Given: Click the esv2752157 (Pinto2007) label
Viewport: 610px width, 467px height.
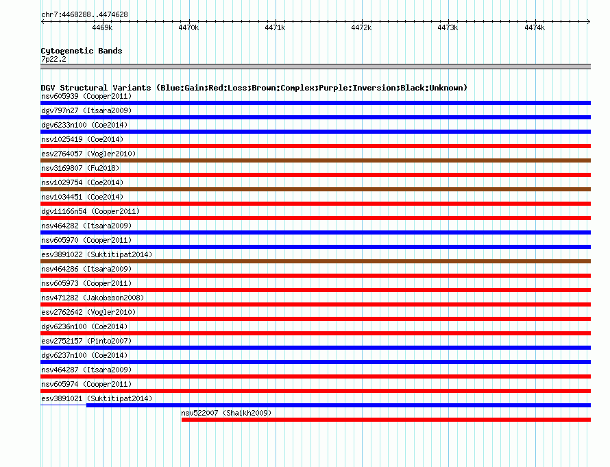Looking at the screenshot, I should pos(86,341).
